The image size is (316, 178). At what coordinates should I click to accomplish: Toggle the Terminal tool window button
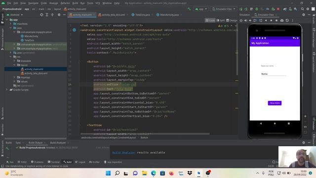(53, 162)
